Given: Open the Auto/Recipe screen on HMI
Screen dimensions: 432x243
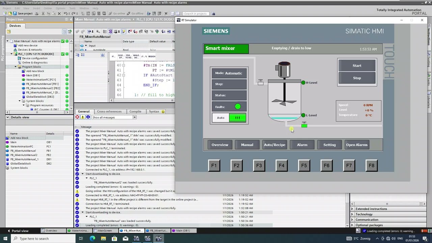Looking at the screenshot, I should pos(274,145).
